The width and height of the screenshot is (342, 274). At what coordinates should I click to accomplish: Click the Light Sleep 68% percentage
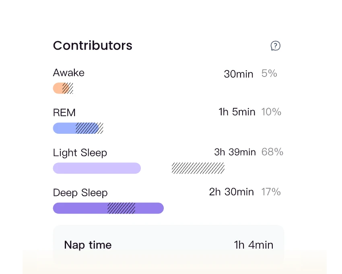[x=272, y=152]
